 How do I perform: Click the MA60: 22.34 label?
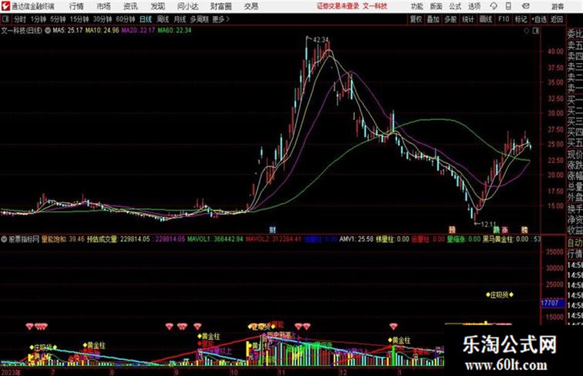[x=175, y=30]
